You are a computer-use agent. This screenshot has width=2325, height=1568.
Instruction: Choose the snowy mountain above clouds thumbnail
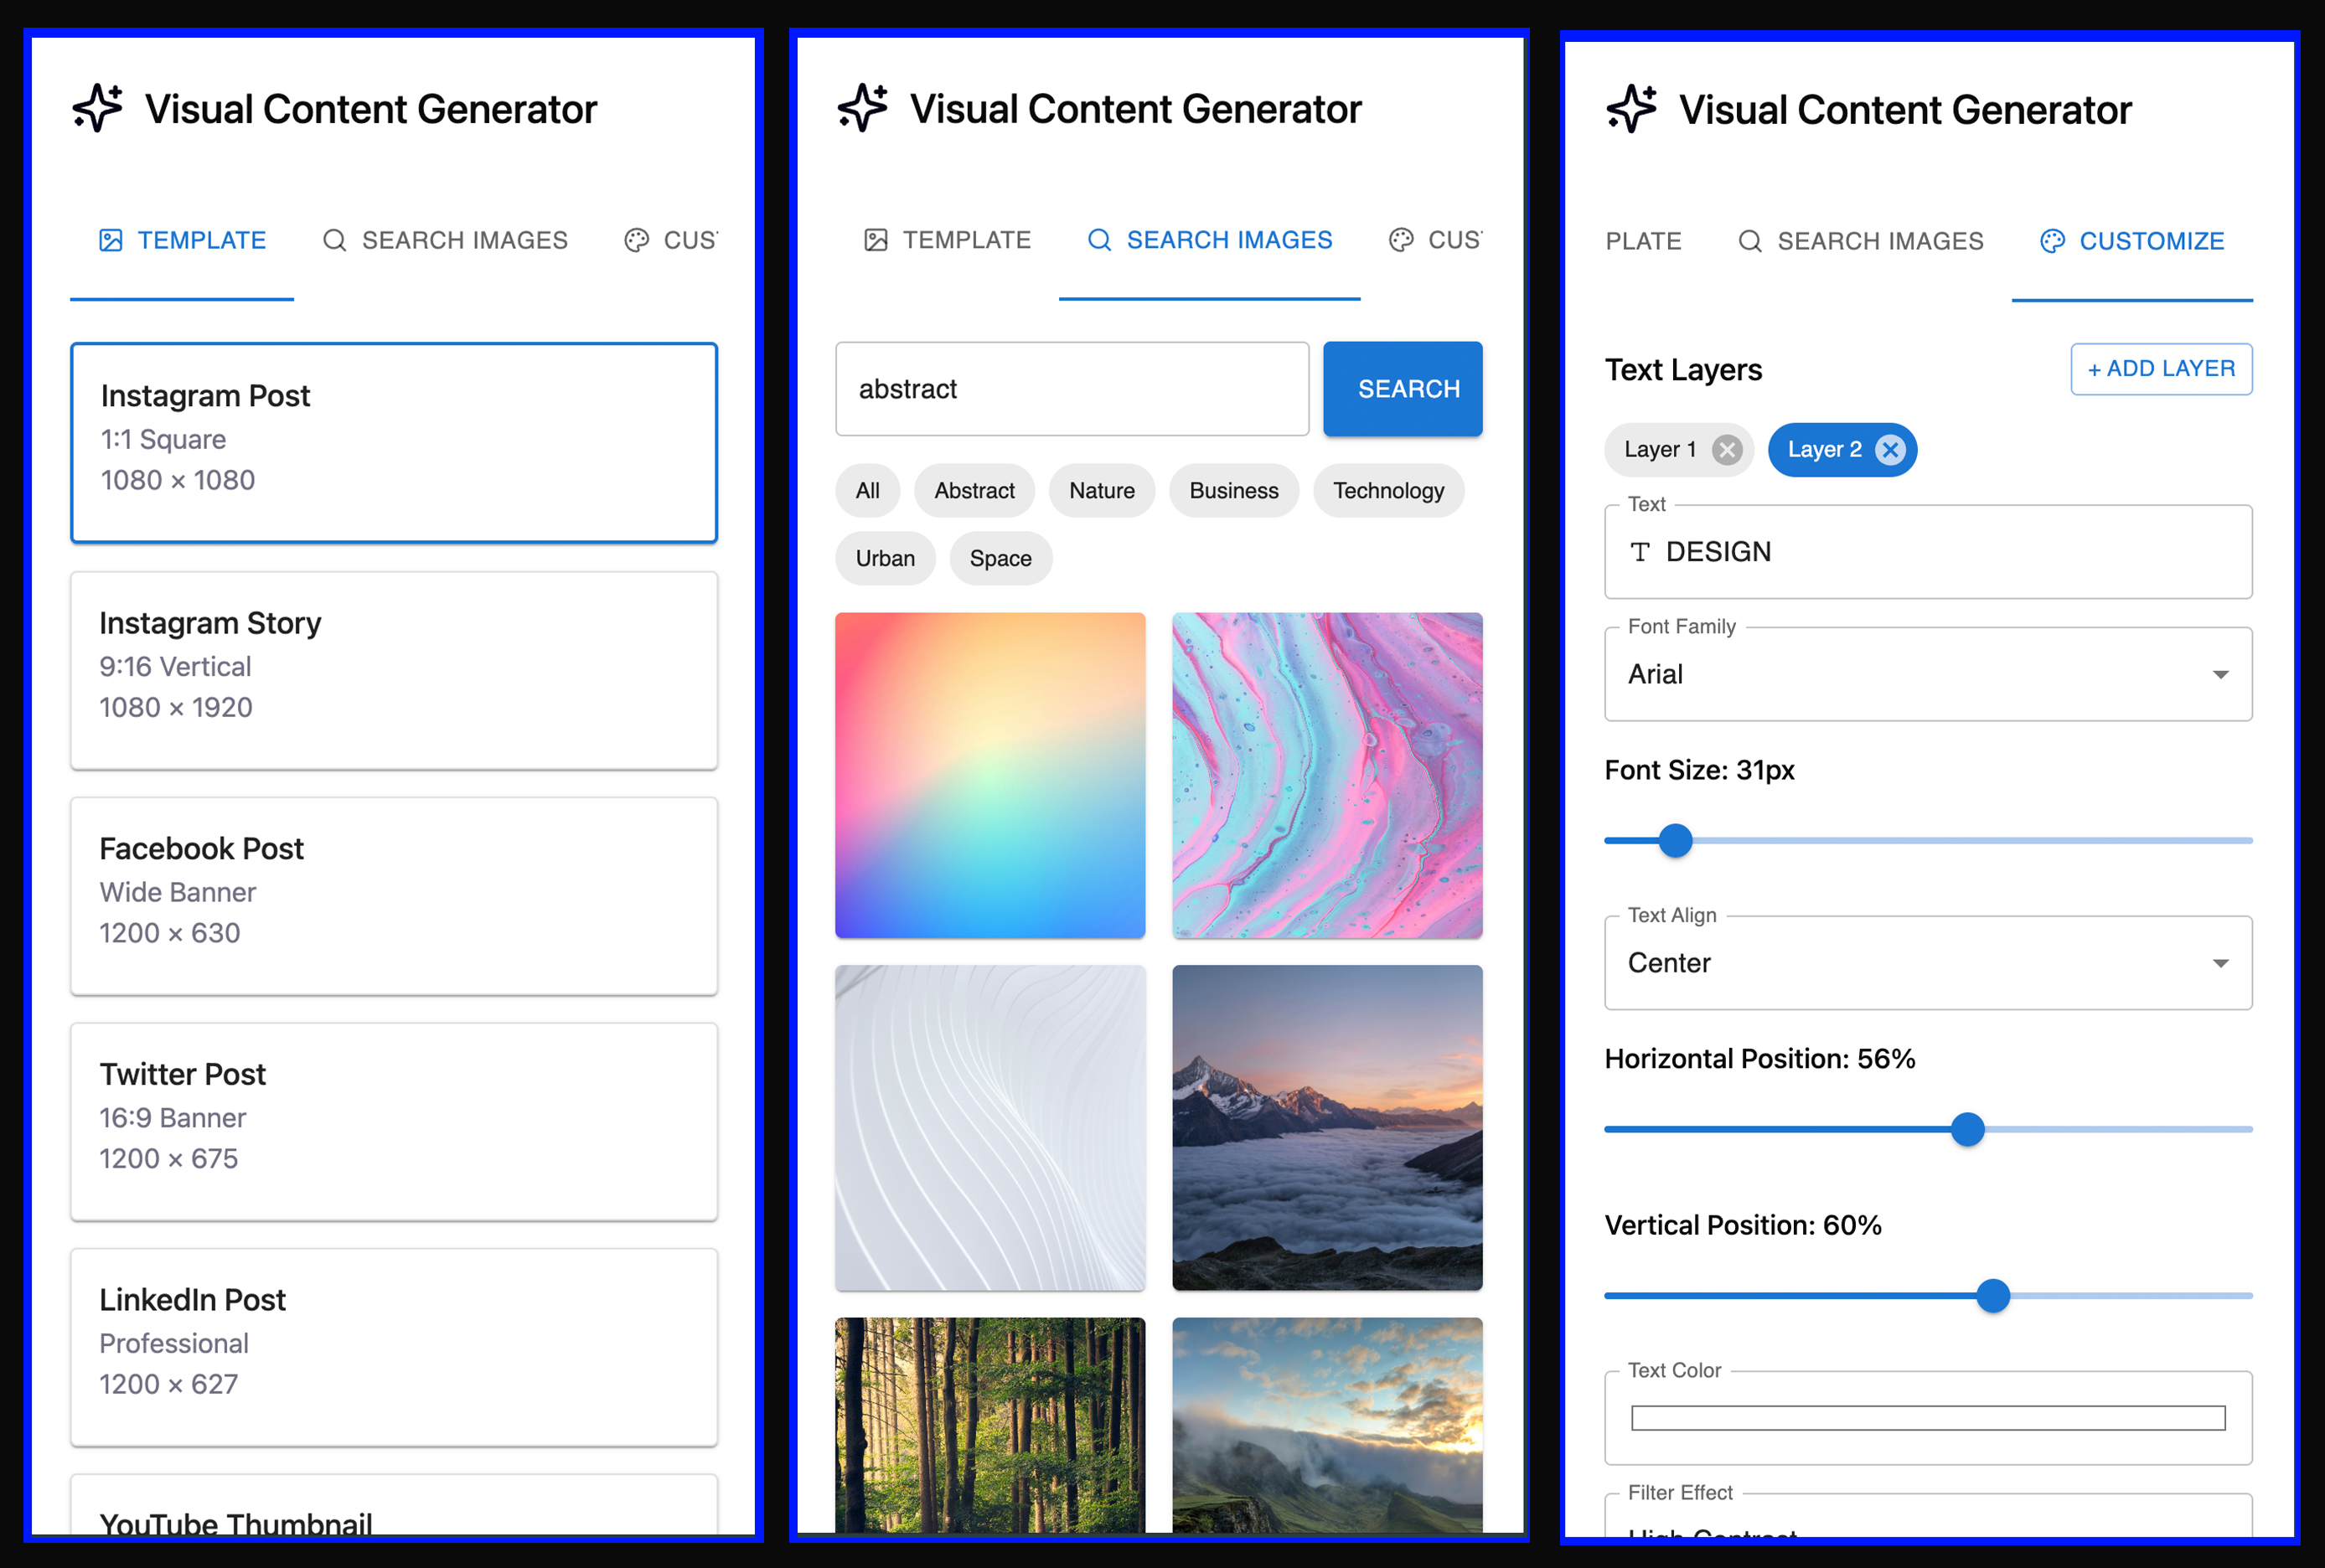pyautogui.click(x=1327, y=1127)
